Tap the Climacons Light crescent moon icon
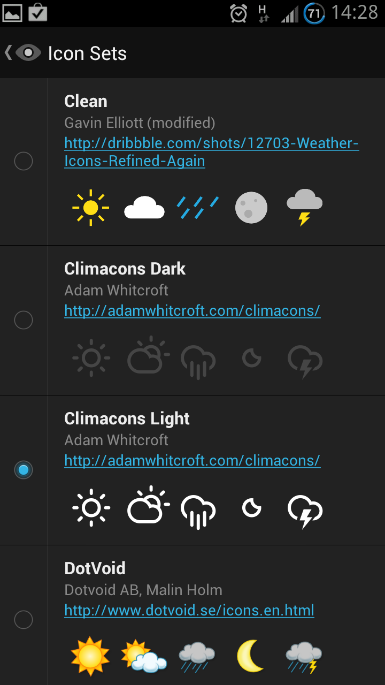 tap(251, 508)
